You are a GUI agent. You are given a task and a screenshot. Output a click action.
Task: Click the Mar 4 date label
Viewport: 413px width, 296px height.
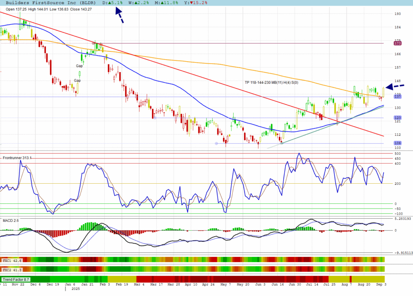(x=139, y=284)
